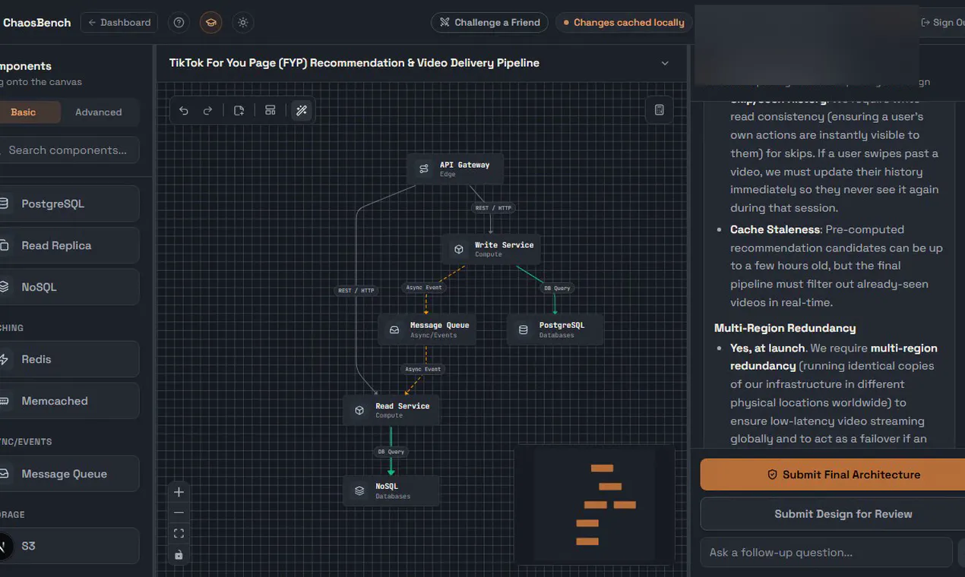Click the add-note file icon in canvas toolbar
This screenshot has height=577, width=965.
click(x=239, y=111)
